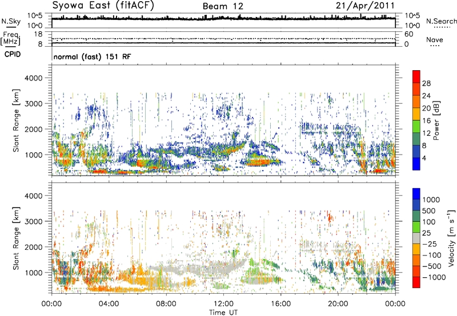The image size is (457, 316).
Task: Click the dotted Nave trace in frequency panel
Action: (223, 39)
